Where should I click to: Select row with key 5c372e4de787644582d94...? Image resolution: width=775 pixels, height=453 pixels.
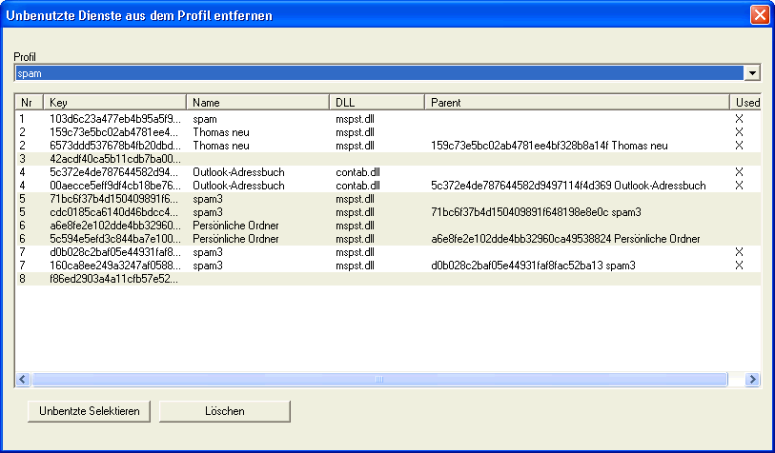388,172
